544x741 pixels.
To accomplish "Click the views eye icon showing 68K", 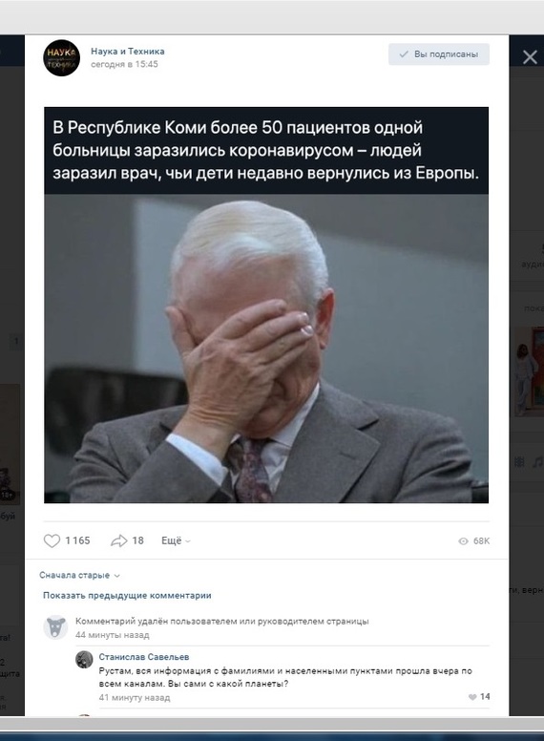I will tap(463, 541).
